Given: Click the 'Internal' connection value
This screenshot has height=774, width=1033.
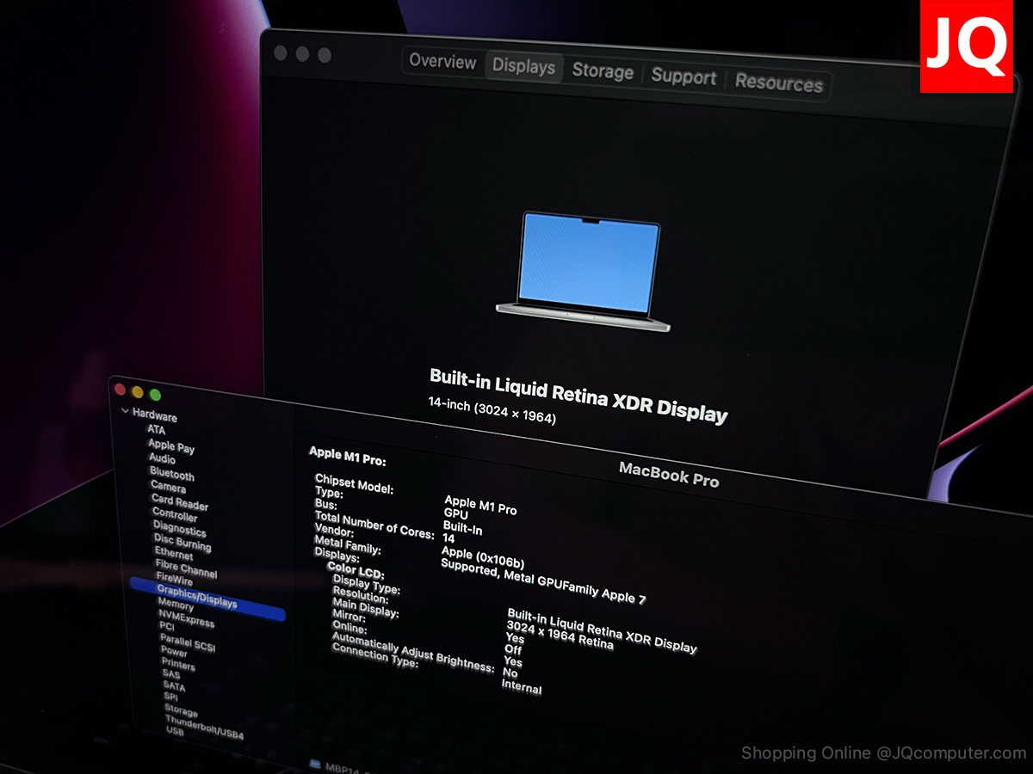Looking at the screenshot, I should click(522, 686).
